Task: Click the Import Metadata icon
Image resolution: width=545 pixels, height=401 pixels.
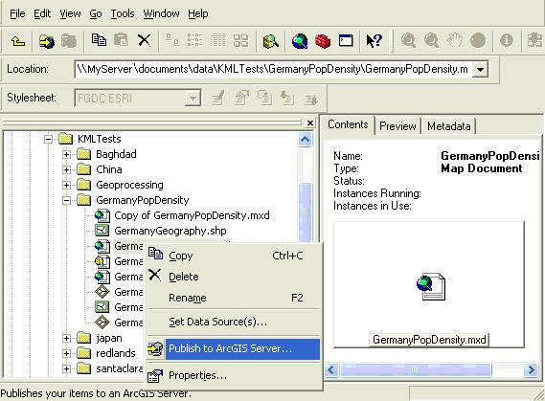Action: pos(287,98)
